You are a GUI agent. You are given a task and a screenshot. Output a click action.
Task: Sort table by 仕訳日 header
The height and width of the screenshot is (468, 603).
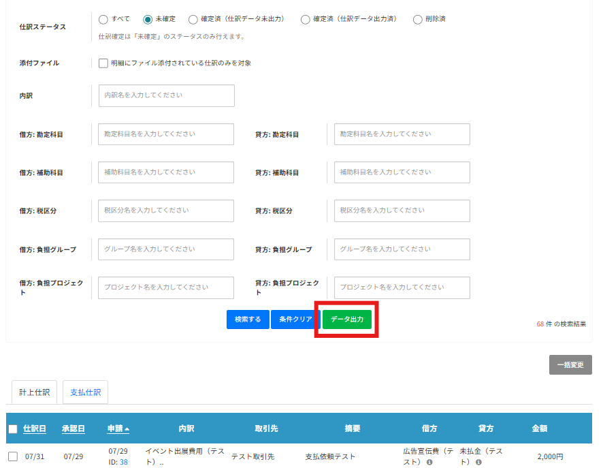coord(35,428)
